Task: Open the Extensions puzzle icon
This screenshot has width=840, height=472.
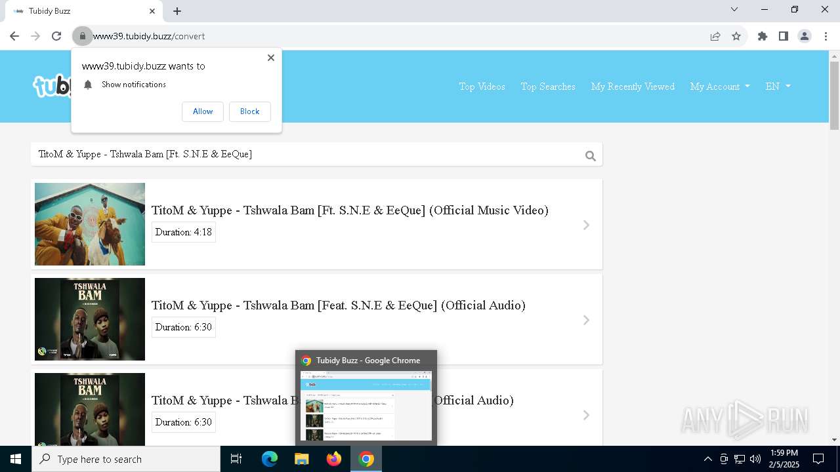Action: 763,36
